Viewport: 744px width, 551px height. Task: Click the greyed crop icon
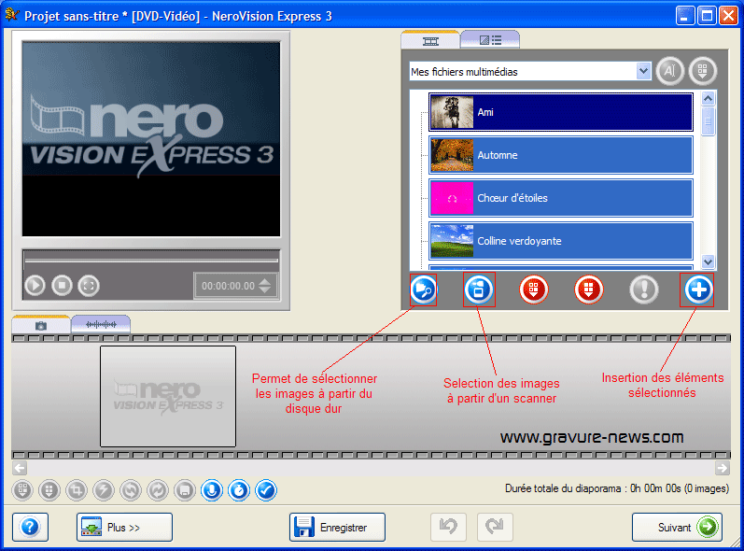(x=77, y=490)
